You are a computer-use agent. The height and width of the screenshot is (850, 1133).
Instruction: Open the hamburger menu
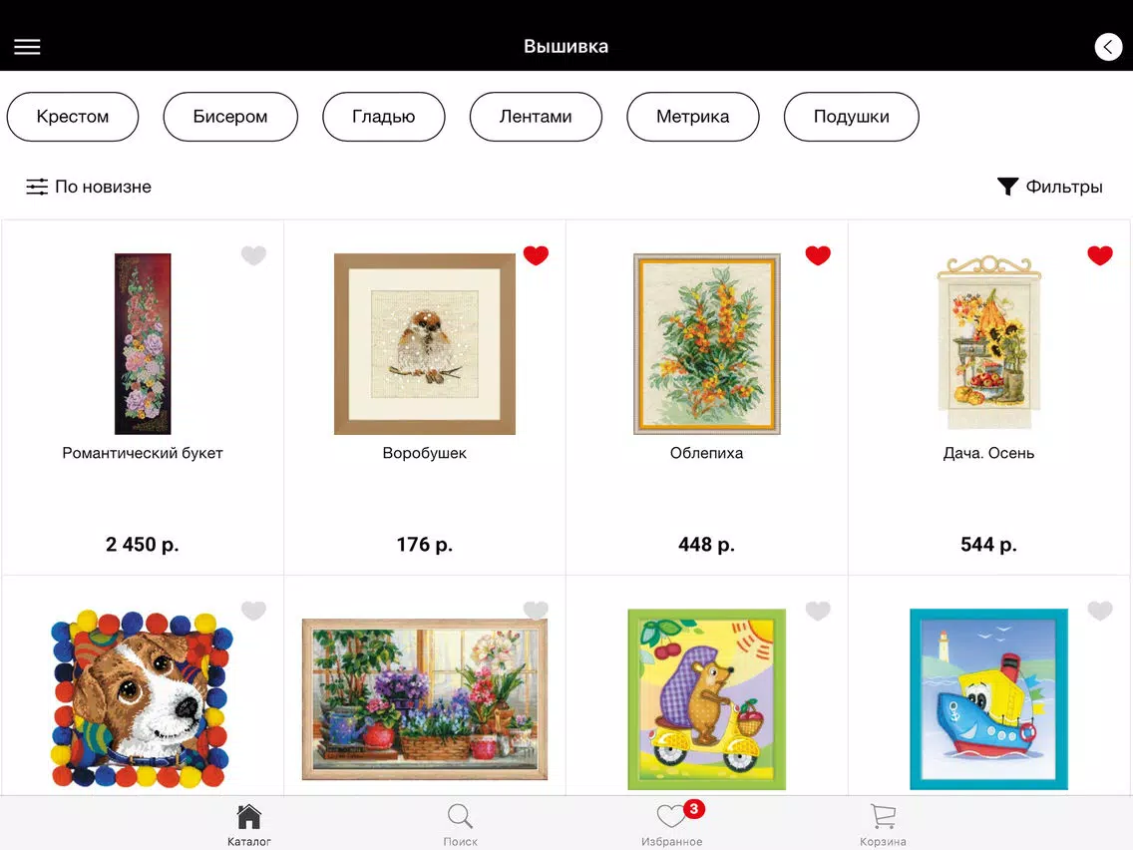tap(28, 47)
